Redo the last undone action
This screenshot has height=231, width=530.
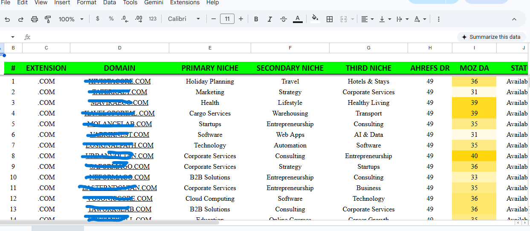pyautogui.click(x=20, y=19)
